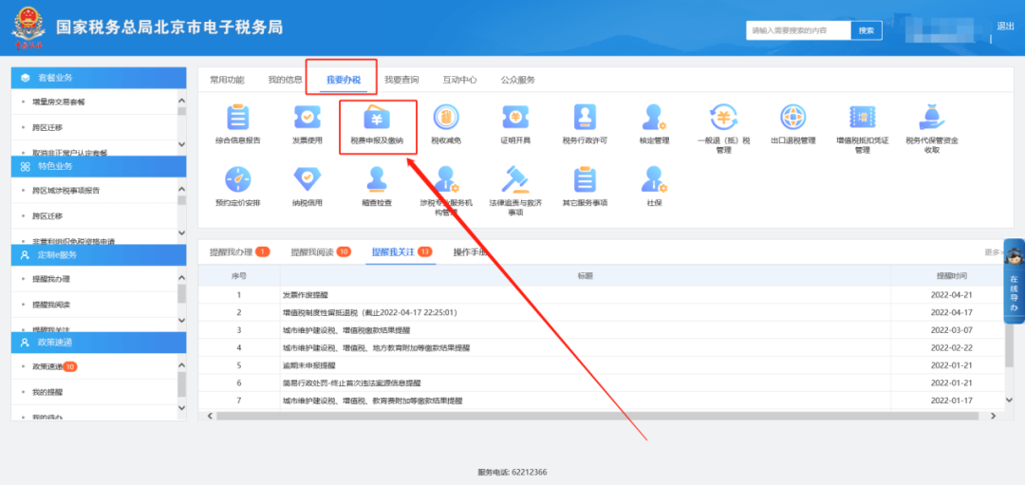Open 税费申报及缴纳 icon

(376, 119)
